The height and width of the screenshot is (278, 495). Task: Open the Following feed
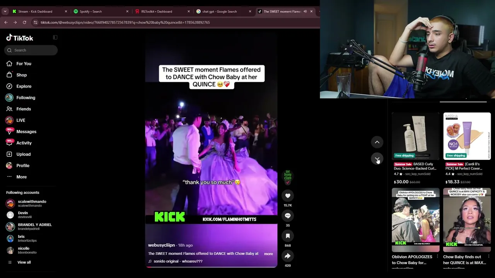click(x=26, y=98)
